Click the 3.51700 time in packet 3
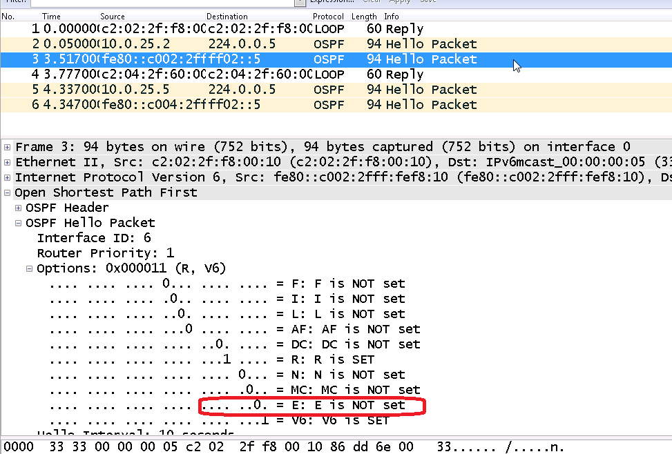 70,59
